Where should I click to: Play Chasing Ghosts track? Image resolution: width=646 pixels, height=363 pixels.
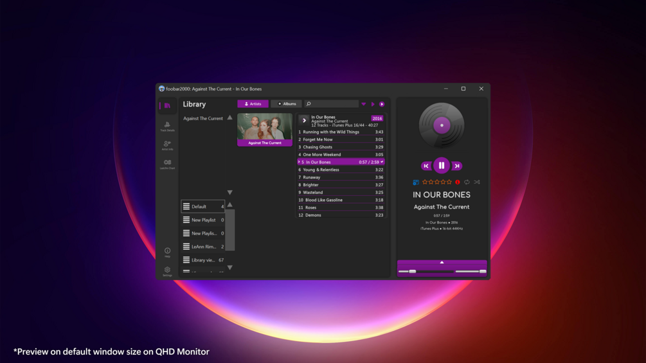coord(341,147)
